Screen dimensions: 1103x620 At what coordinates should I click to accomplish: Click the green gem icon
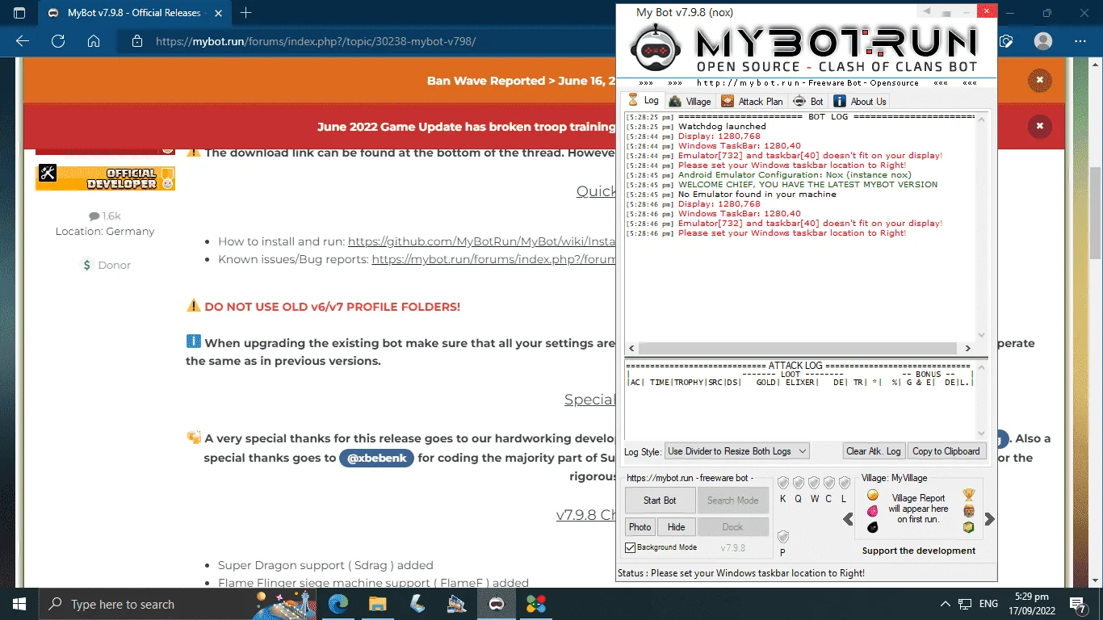(x=969, y=527)
